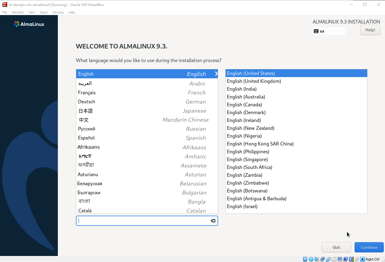385x262 pixels.
Task: Select Bangla in the language list
Action: click(x=147, y=201)
